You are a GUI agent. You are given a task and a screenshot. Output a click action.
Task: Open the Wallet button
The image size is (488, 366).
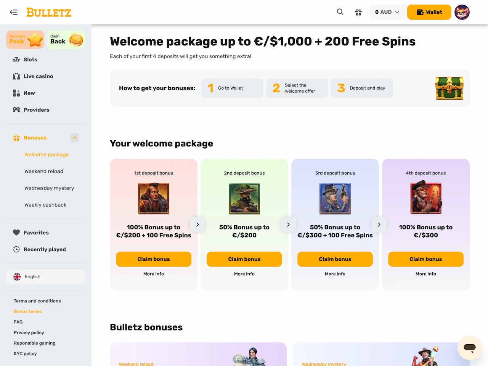429,12
